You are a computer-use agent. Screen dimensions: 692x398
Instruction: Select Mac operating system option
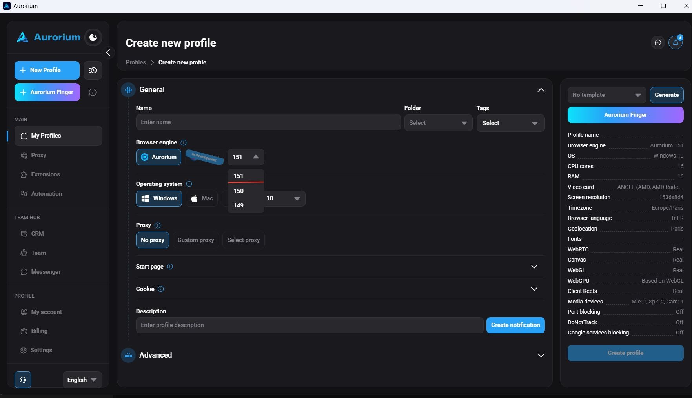pos(202,198)
